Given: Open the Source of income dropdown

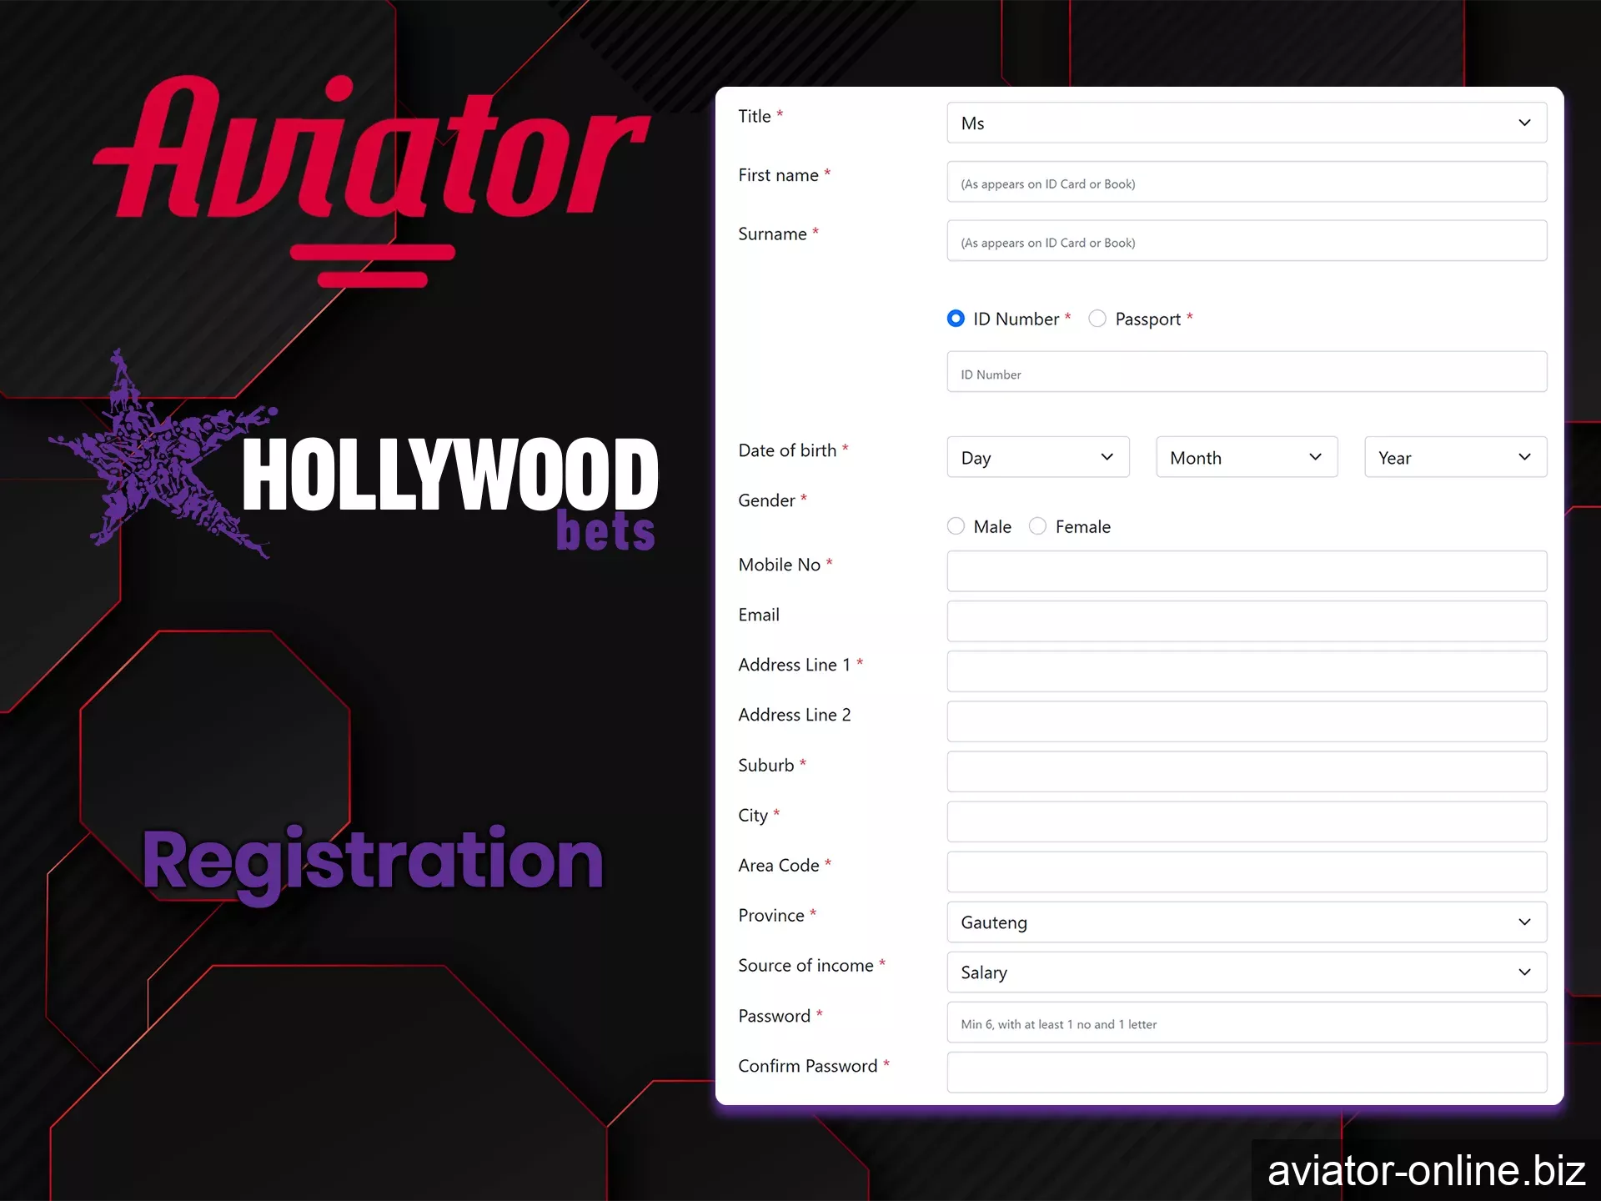Looking at the screenshot, I should 1246,972.
